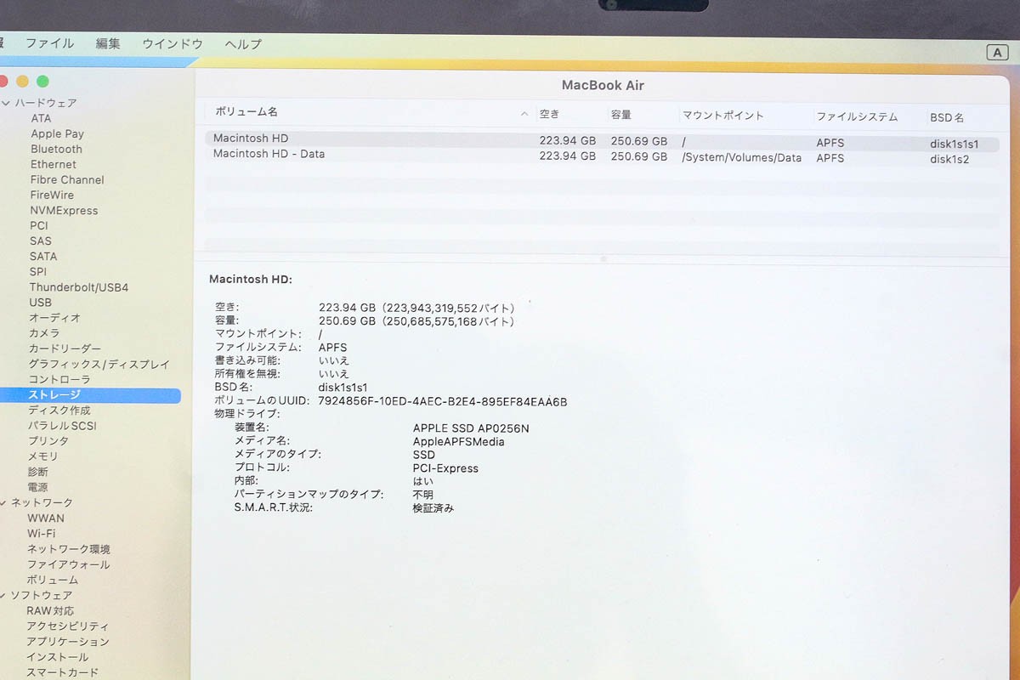The image size is (1020, 680).
Task: Click the input source A icon in menu bar
Action: (997, 53)
